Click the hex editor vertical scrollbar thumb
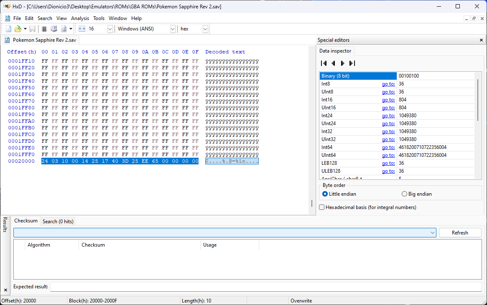This screenshot has width=487, height=305. [312, 203]
